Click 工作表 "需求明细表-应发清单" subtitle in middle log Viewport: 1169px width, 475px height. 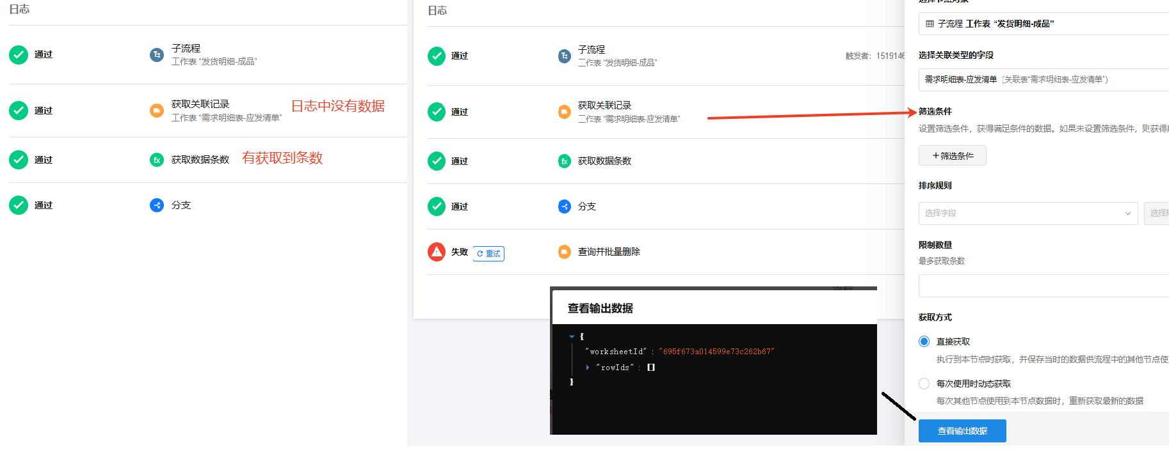click(629, 119)
